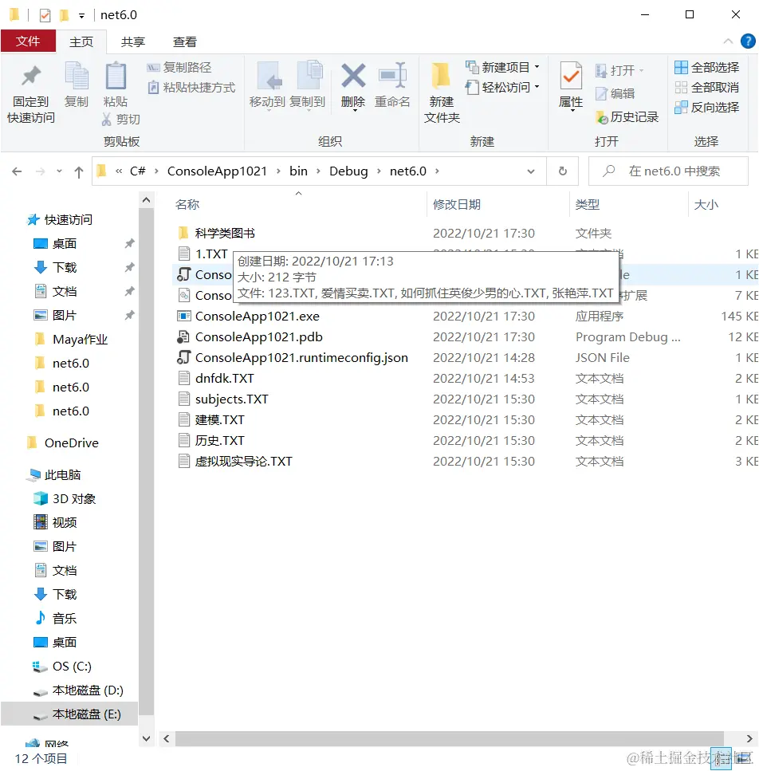
Task: Switch to the 共享 (Share) tab
Action: tap(132, 41)
